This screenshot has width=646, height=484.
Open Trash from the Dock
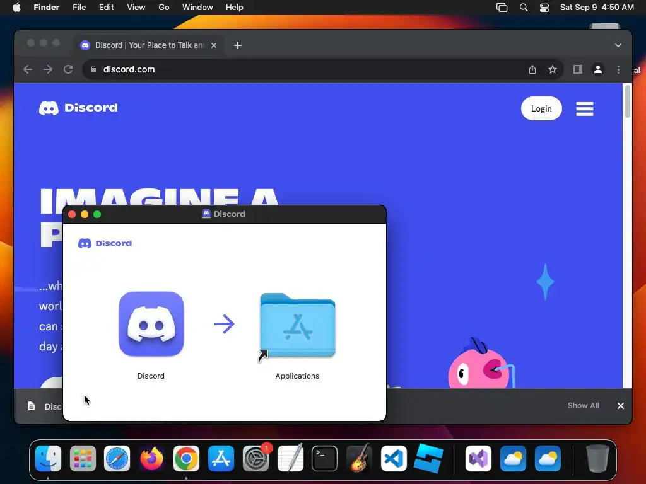(597, 458)
